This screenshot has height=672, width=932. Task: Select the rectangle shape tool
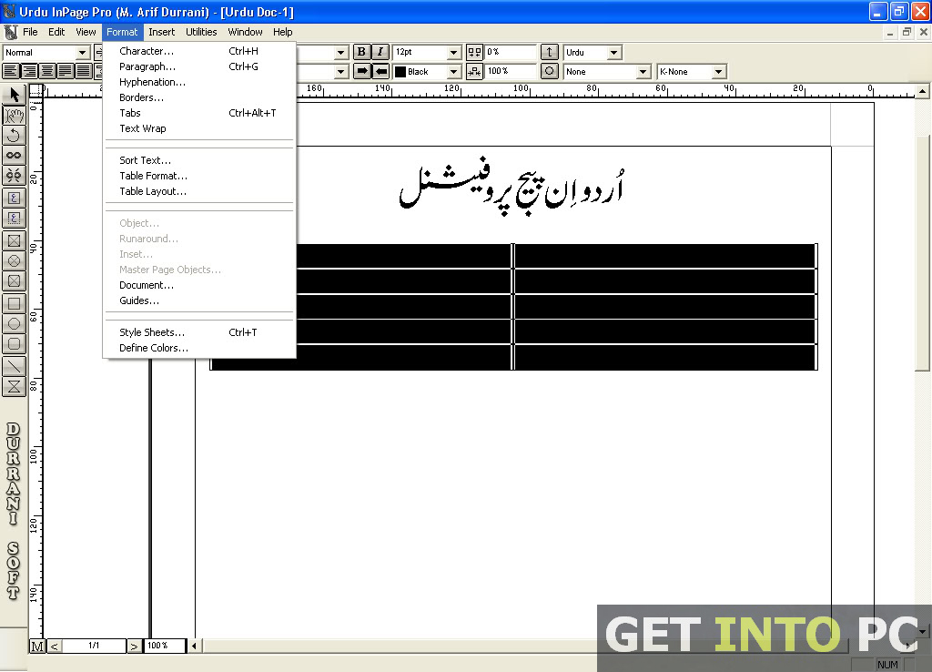15,304
